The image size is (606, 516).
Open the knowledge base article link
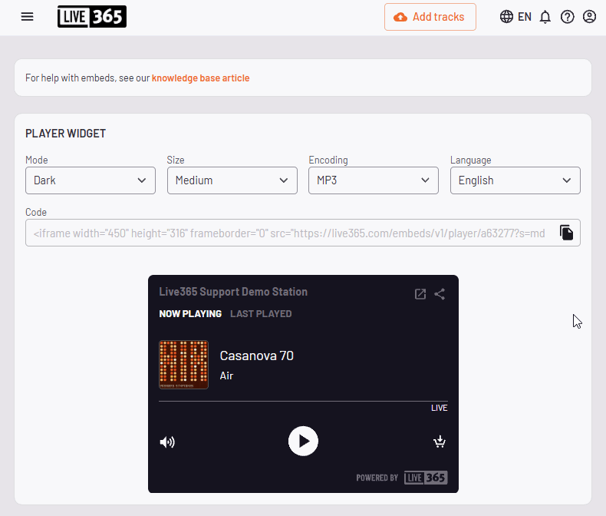pos(200,78)
